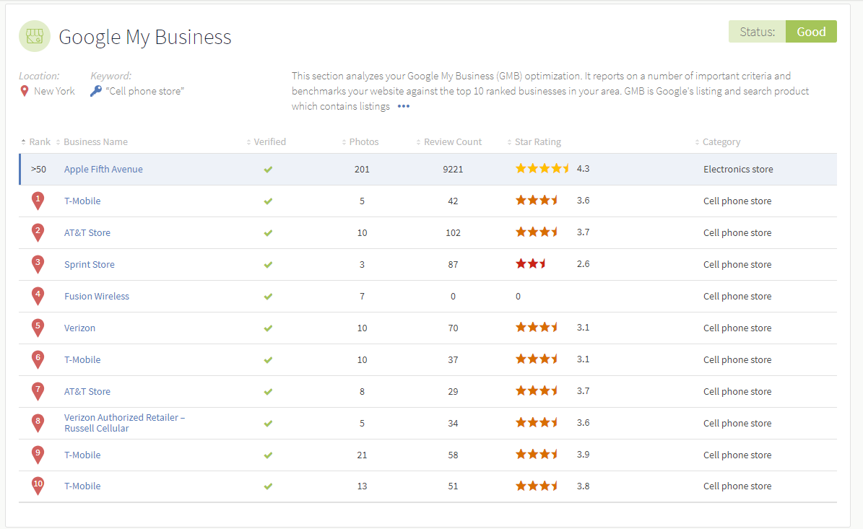Click the Google My Business storefront icon

pyautogui.click(x=35, y=36)
